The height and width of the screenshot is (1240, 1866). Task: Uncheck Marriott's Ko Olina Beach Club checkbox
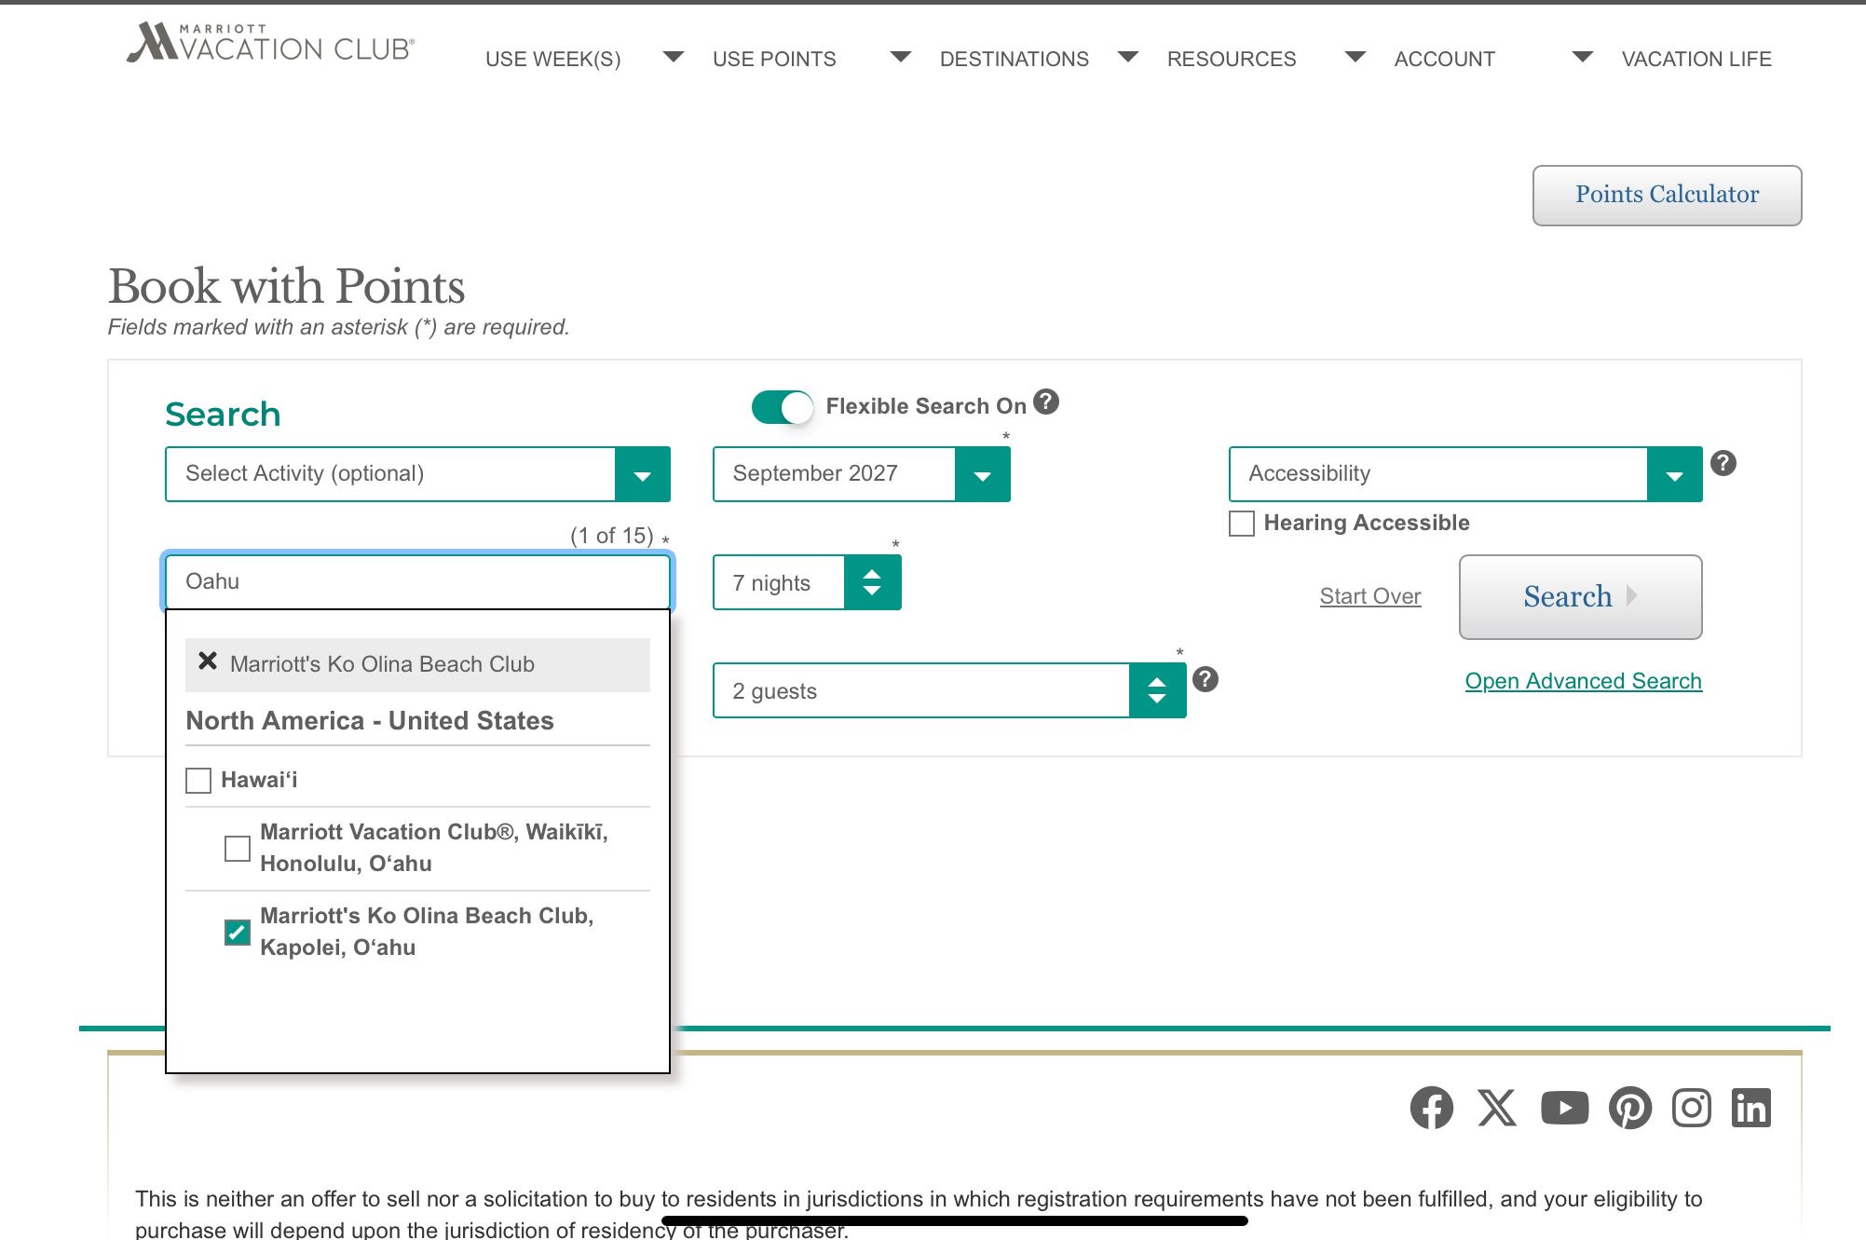238,933
